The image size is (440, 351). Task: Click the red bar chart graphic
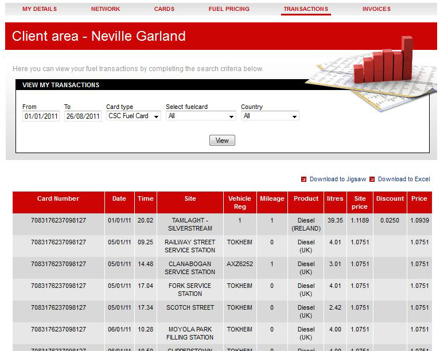point(383,60)
